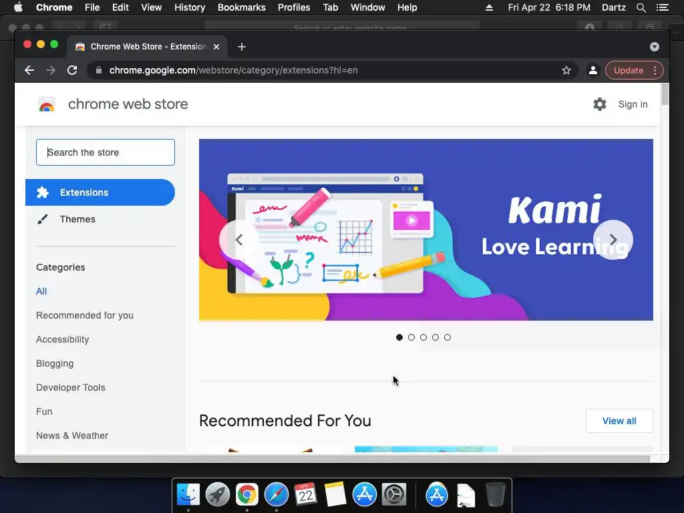Select the fifth carousel dot
The width and height of the screenshot is (684, 513).
pos(448,337)
